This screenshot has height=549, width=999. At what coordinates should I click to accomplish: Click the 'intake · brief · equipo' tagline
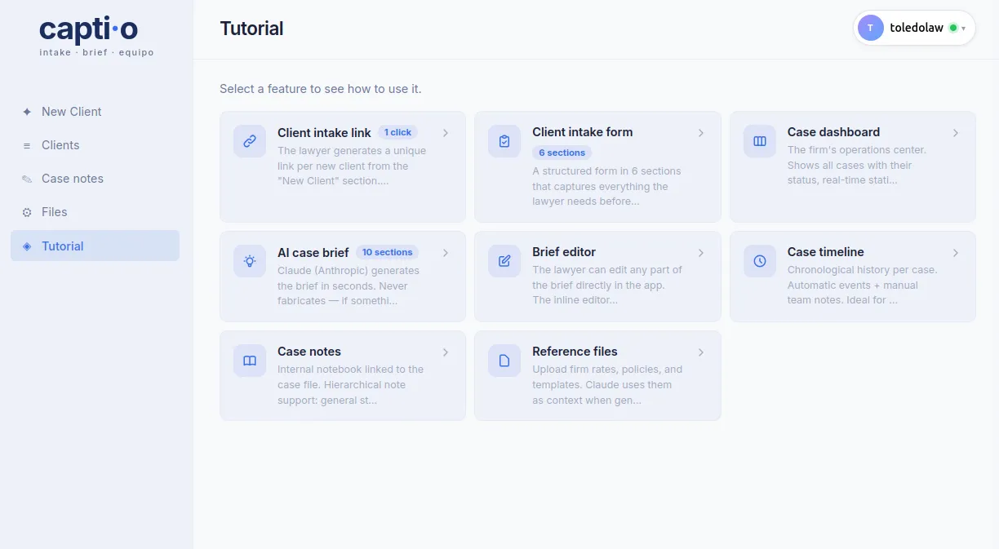click(x=96, y=52)
